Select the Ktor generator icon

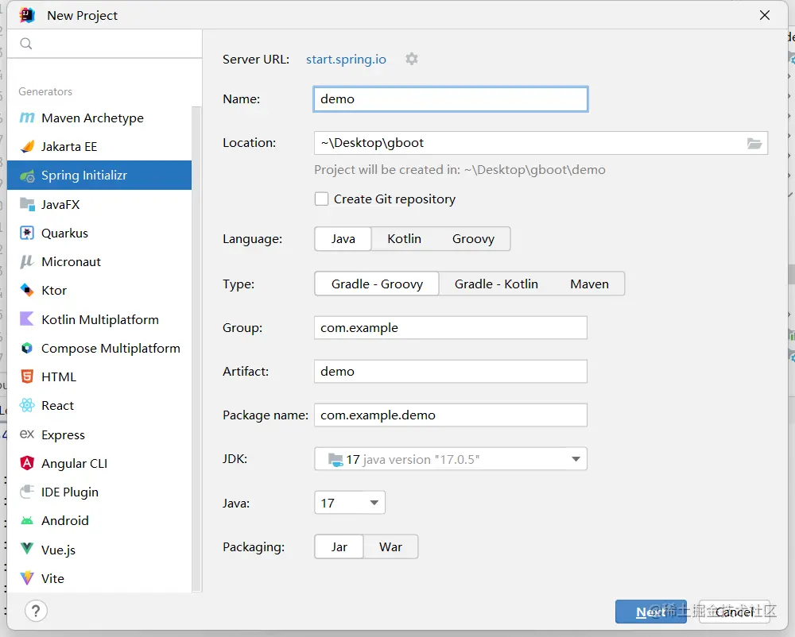click(x=27, y=291)
